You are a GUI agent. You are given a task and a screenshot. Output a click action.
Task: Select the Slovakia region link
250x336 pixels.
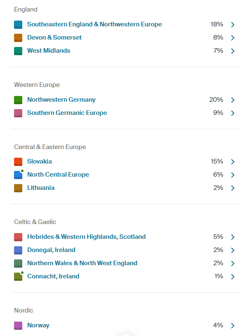40,161
